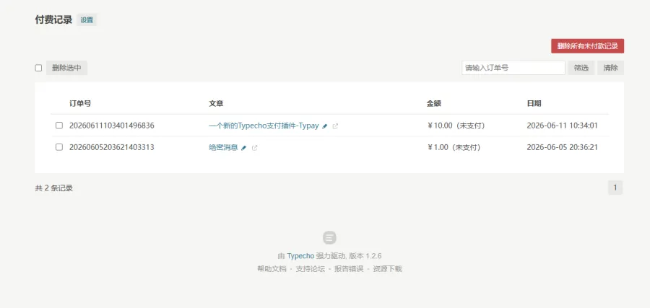Select order number text 20260611103401496836
The width and height of the screenshot is (650, 308).
111,126
